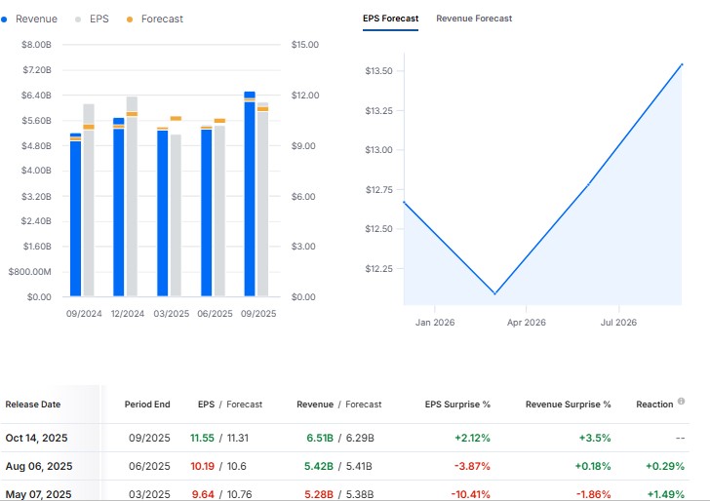Screen dimensions: 710x501
Task: Click the Reaction column header text
Action: (653, 405)
